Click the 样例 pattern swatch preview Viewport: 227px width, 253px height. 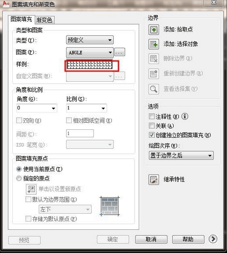click(90, 65)
